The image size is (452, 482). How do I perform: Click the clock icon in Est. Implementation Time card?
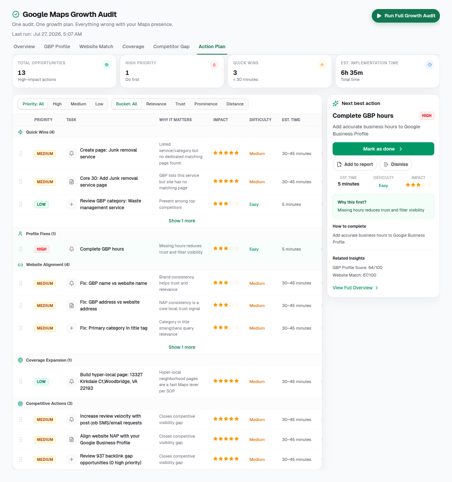430,65
